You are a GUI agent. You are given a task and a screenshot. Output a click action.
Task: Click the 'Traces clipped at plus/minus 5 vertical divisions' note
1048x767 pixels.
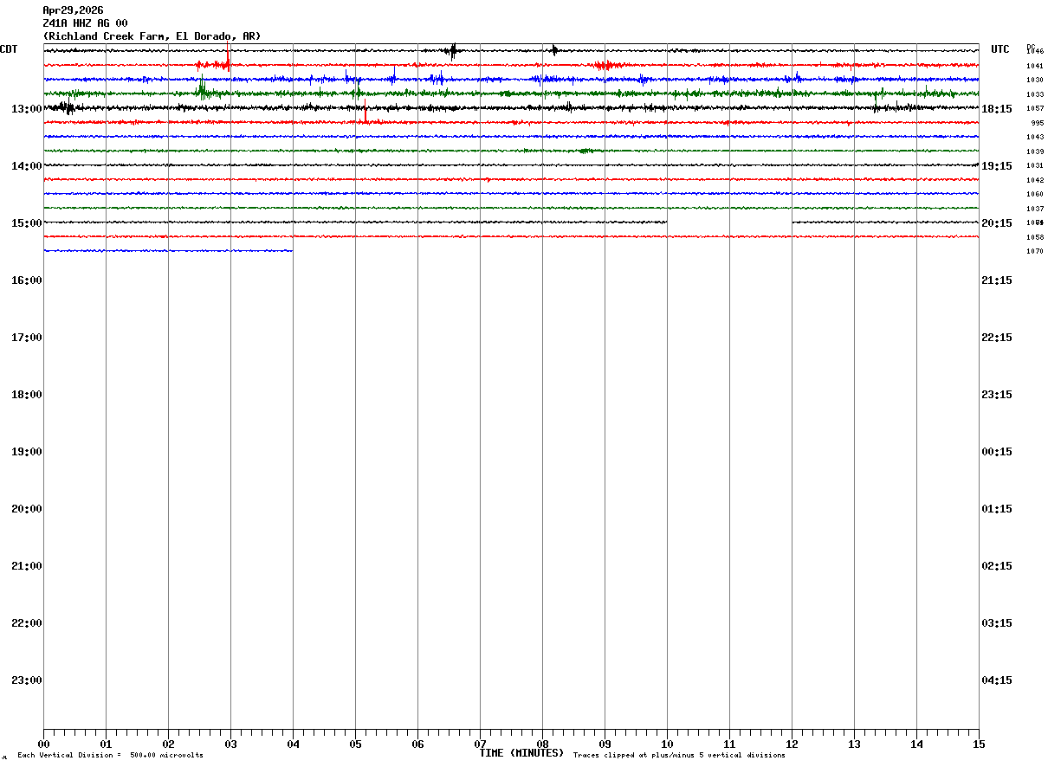click(x=679, y=756)
